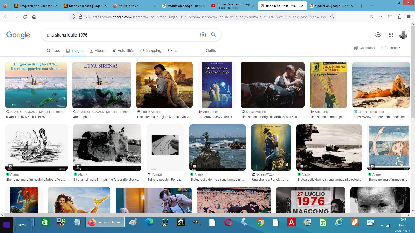
Task: Click the Google logo
Action: tap(18, 35)
